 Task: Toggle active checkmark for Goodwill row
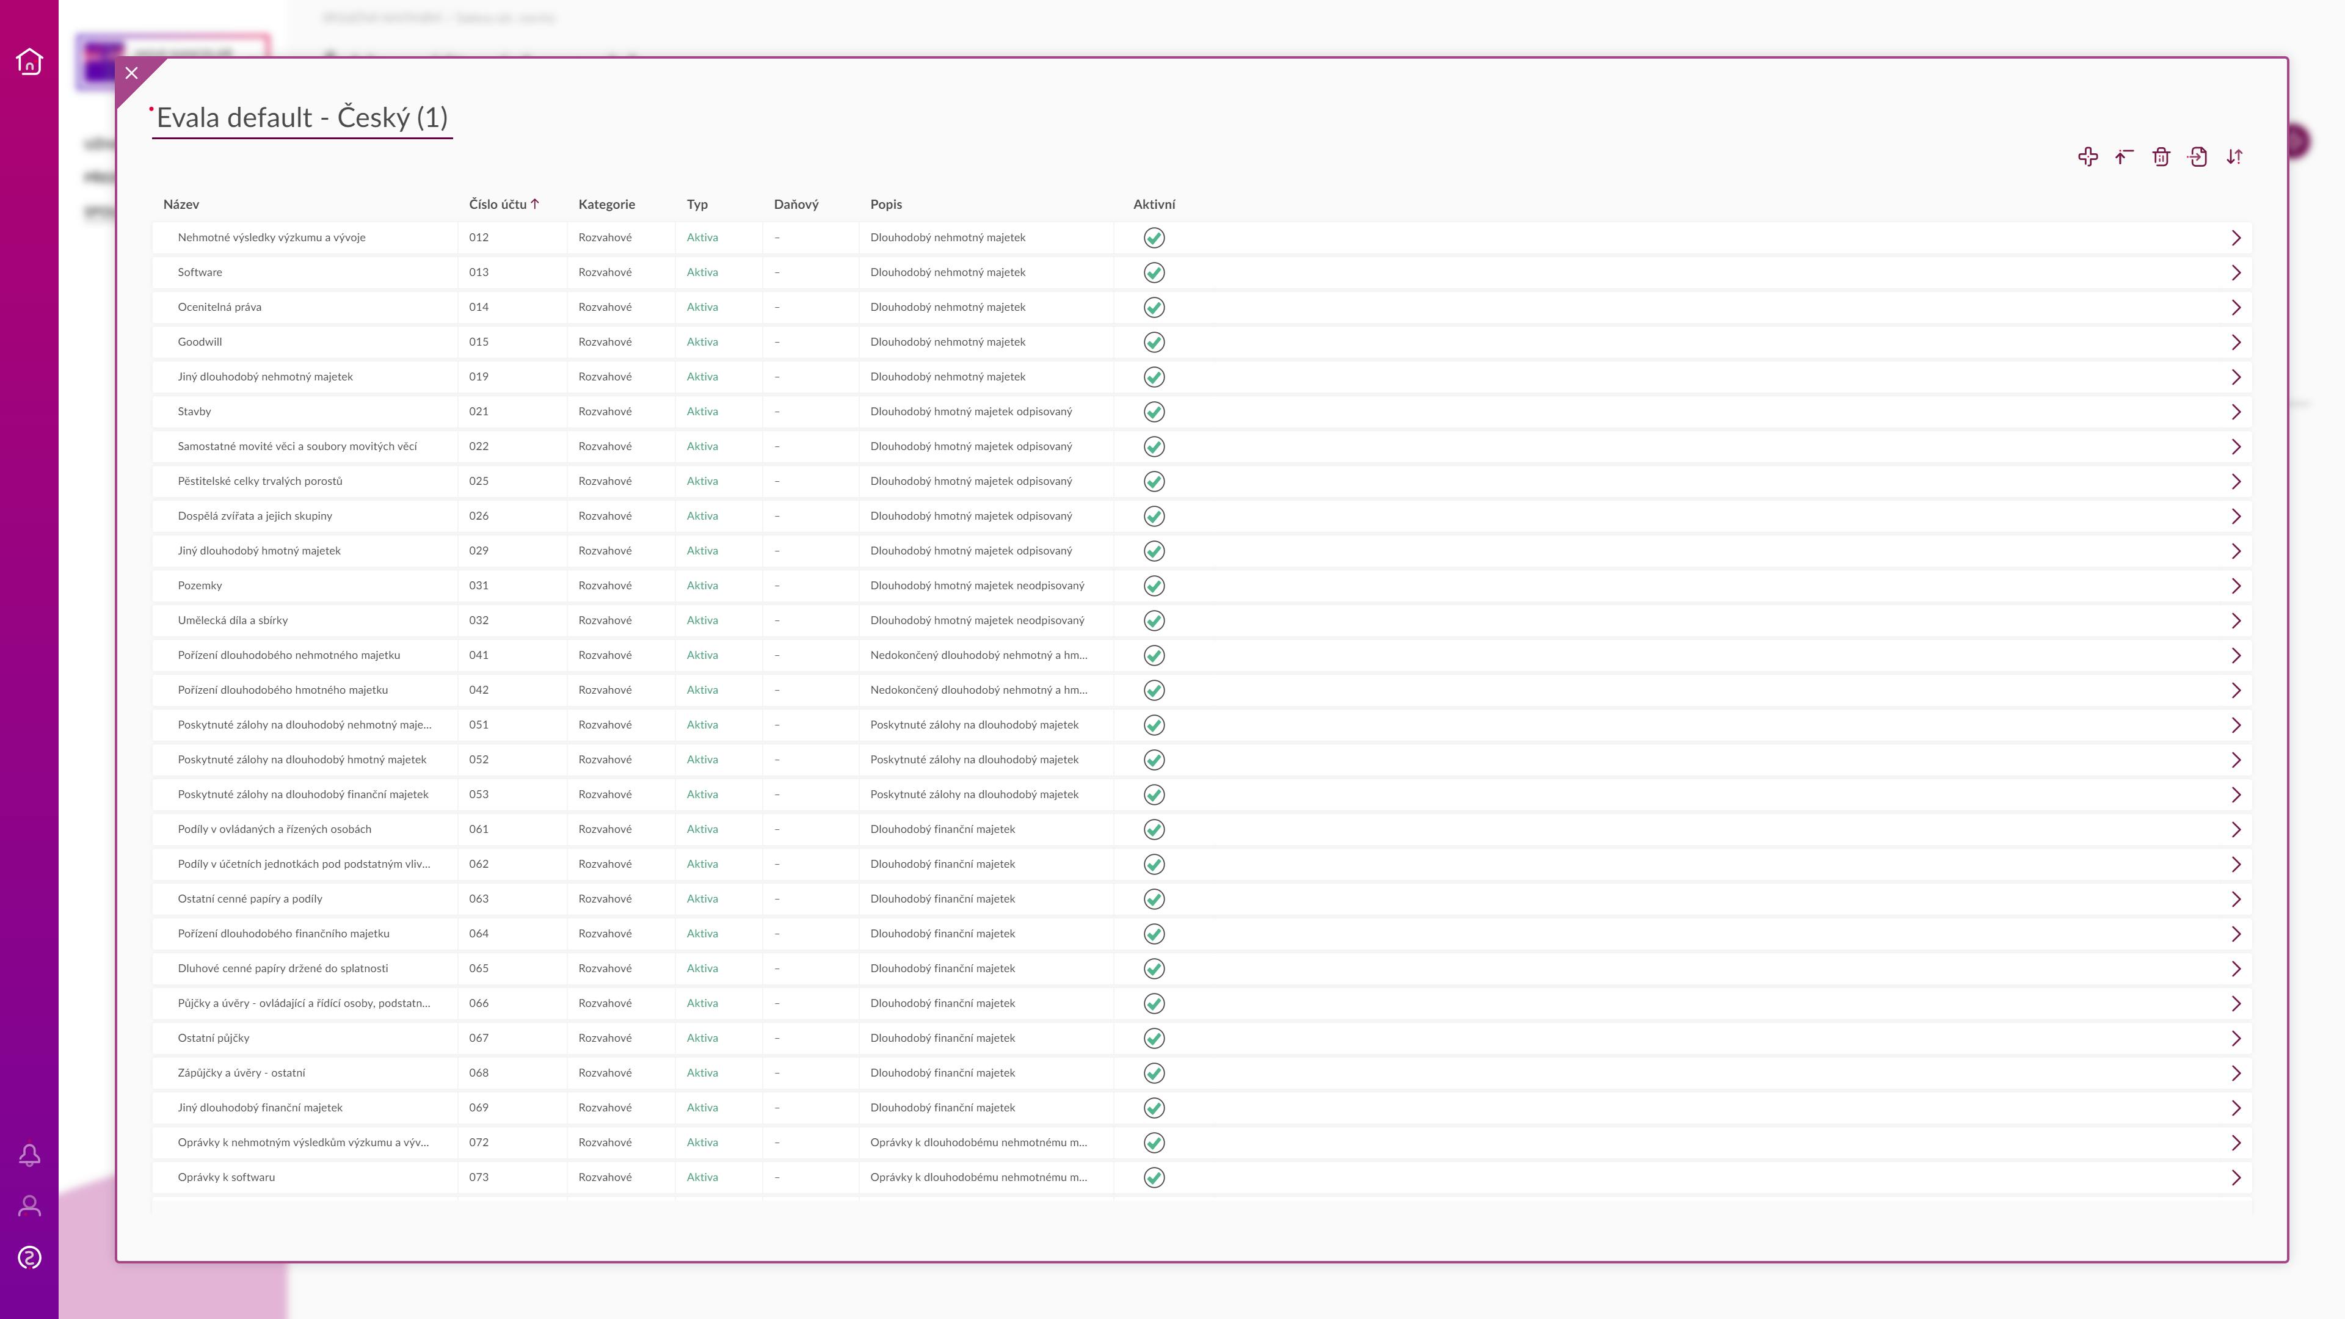click(1154, 342)
